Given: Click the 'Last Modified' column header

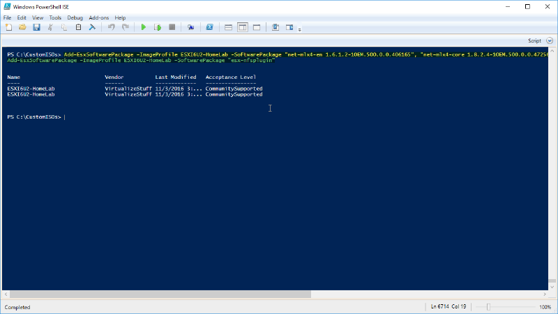Looking at the screenshot, I should point(176,77).
